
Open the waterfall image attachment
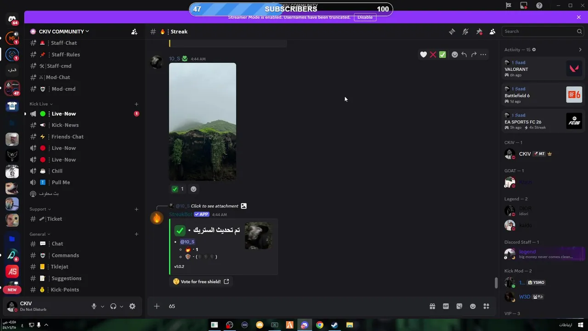(x=203, y=122)
